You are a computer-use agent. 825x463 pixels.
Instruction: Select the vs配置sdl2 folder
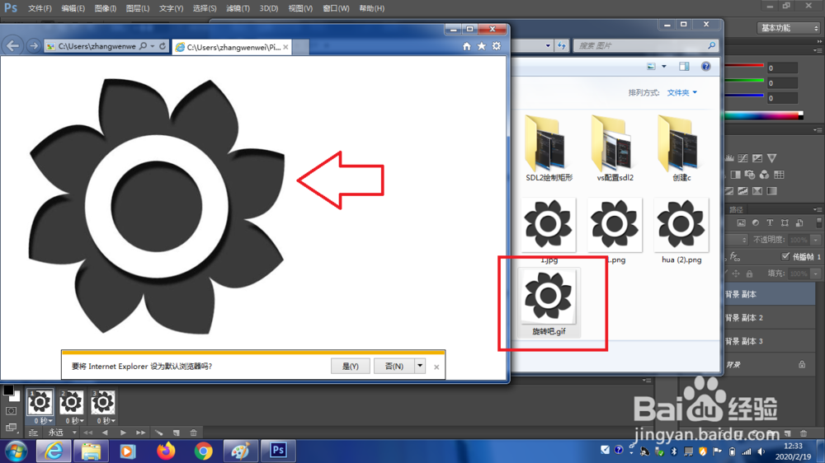click(x=615, y=148)
